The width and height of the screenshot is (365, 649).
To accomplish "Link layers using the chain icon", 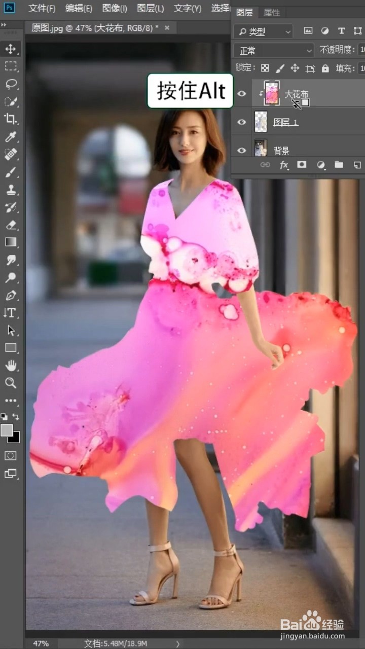I will (265, 165).
